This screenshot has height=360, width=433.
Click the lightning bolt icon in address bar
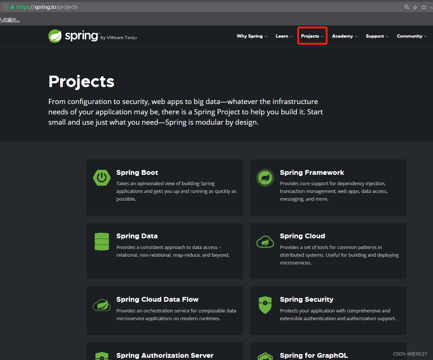[415, 7]
